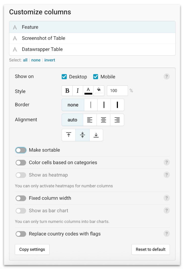Image resolution: width=183 pixels, height=269 pixels.
Task: Click the 100 percent value field
Action: (117, 91)
